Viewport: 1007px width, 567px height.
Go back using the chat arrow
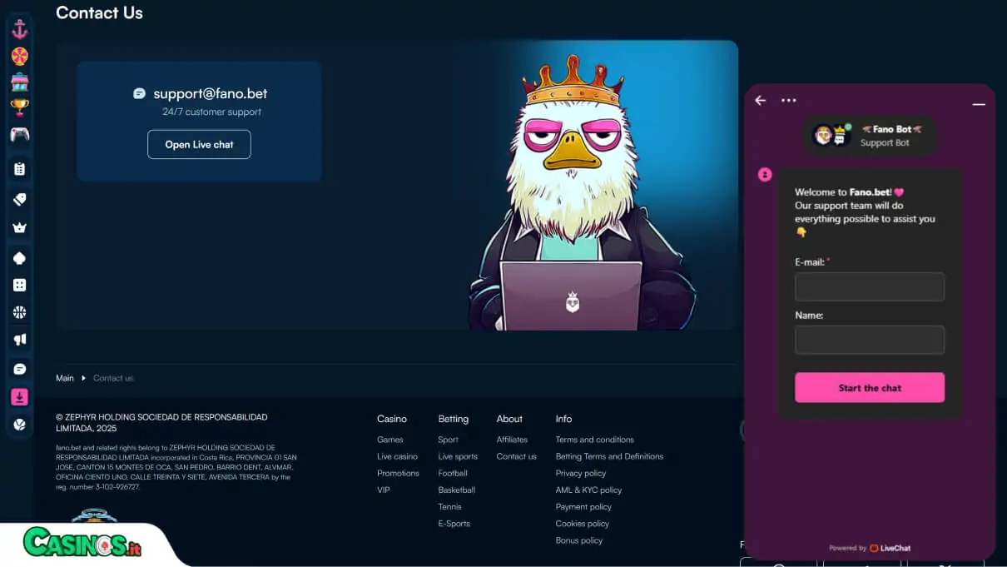click(760, 101)
